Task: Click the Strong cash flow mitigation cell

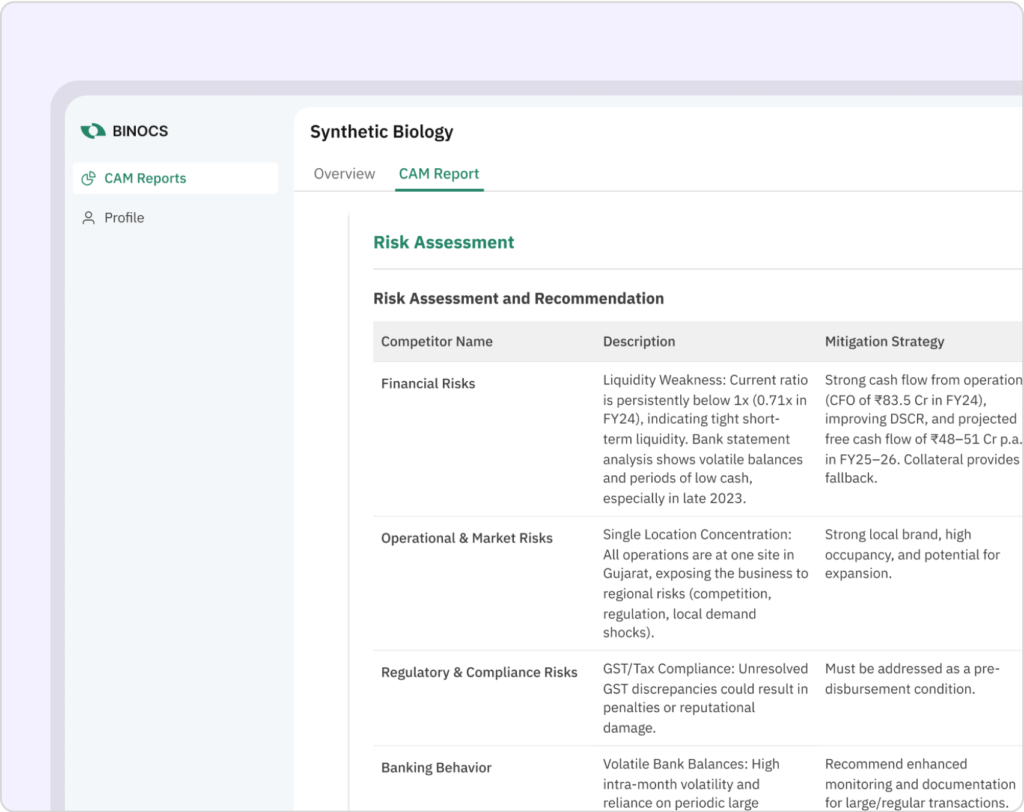Action: pos(924,429)
